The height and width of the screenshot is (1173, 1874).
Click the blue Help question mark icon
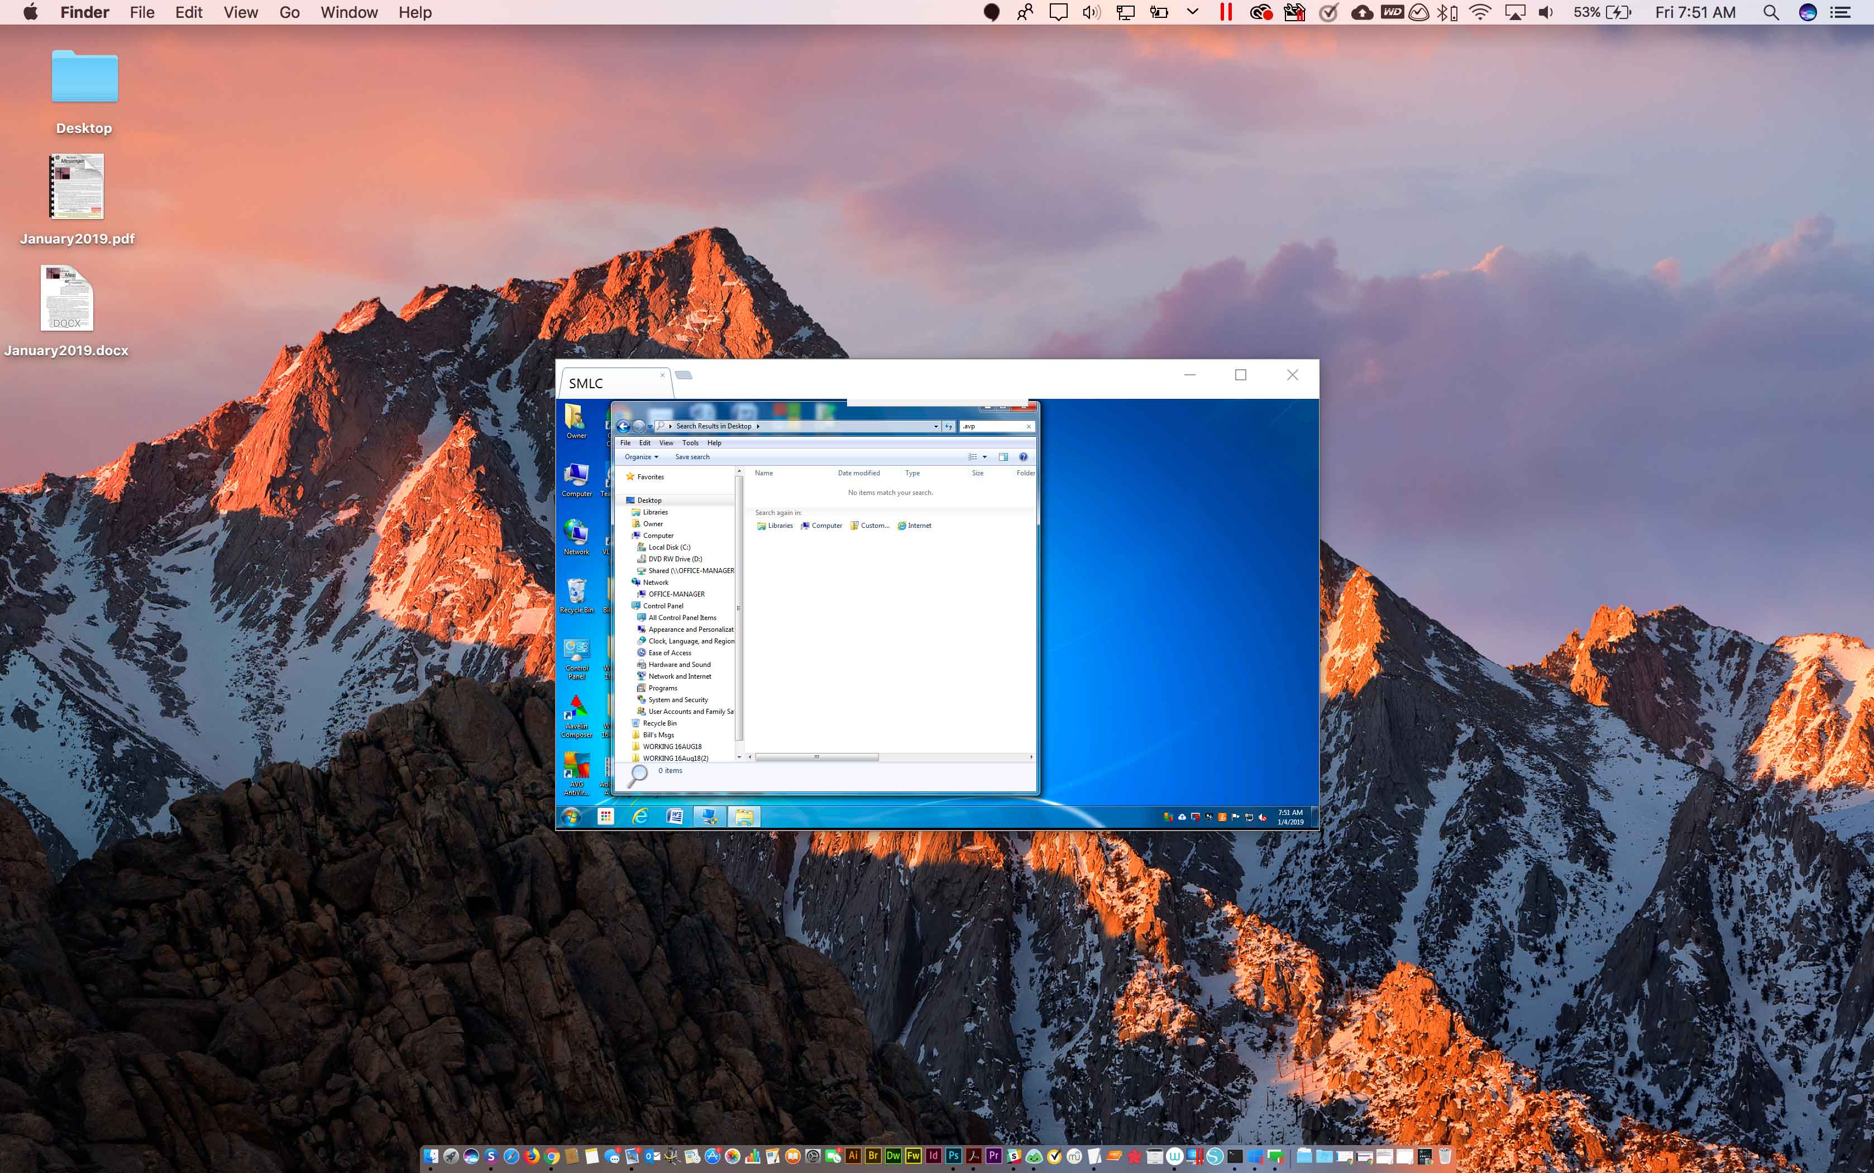point(1022,457)
